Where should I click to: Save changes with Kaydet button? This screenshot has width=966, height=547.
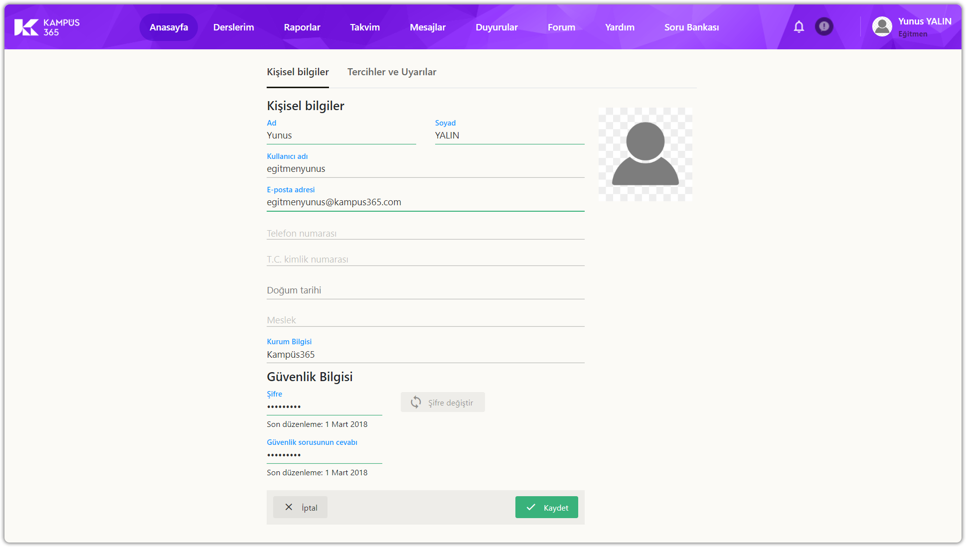[x=546, y=508]
